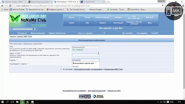
Task: Click the Обход блокировок link
Action: click(38, 33)
